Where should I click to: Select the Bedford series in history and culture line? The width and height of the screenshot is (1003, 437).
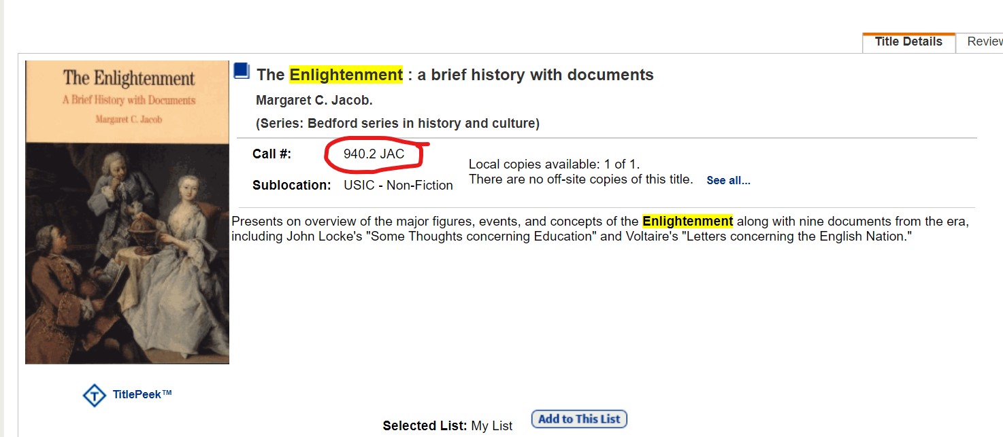click(397, 124)
